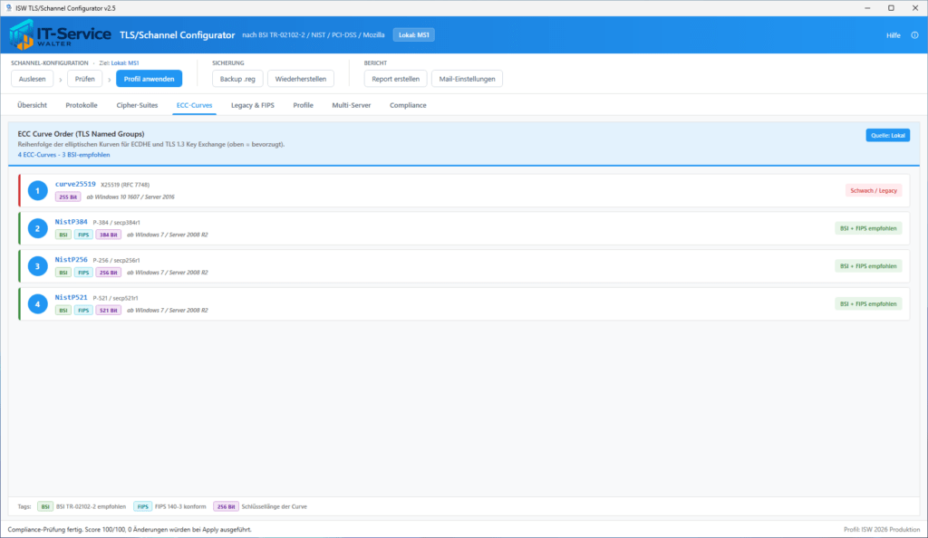The height and width of the screenshot is (538, 928).
Task: Click the Ziel Lokal: MS1 link
Action: click(x=125, y=62)
